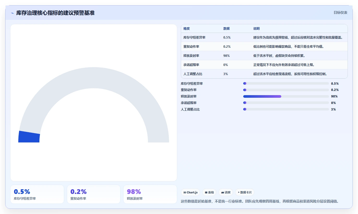Select the 承诺超限率 table row label
The height and width of the screenshot is (214, 358).
click(191, 65)
